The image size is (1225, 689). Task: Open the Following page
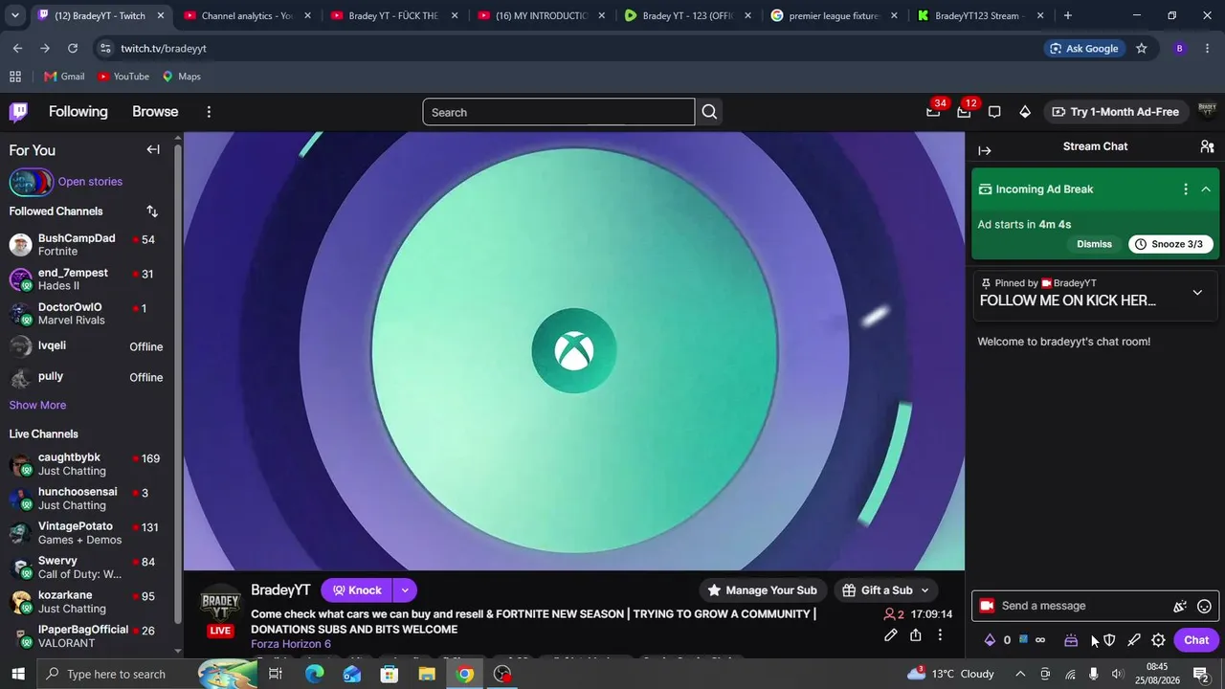pyautogui.click(x=78, y=112)
